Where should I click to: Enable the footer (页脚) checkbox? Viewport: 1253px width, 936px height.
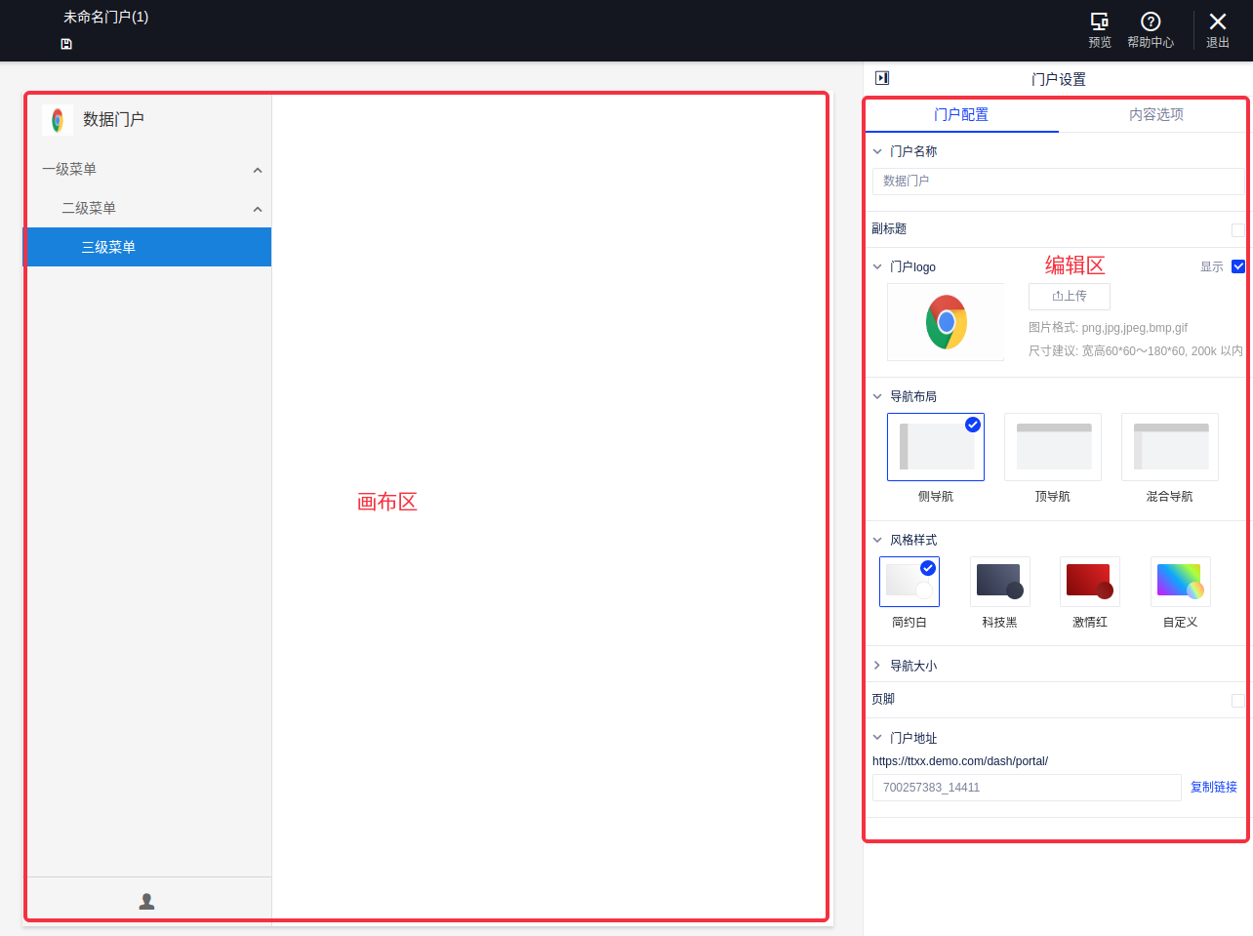tap(1237, 701)
